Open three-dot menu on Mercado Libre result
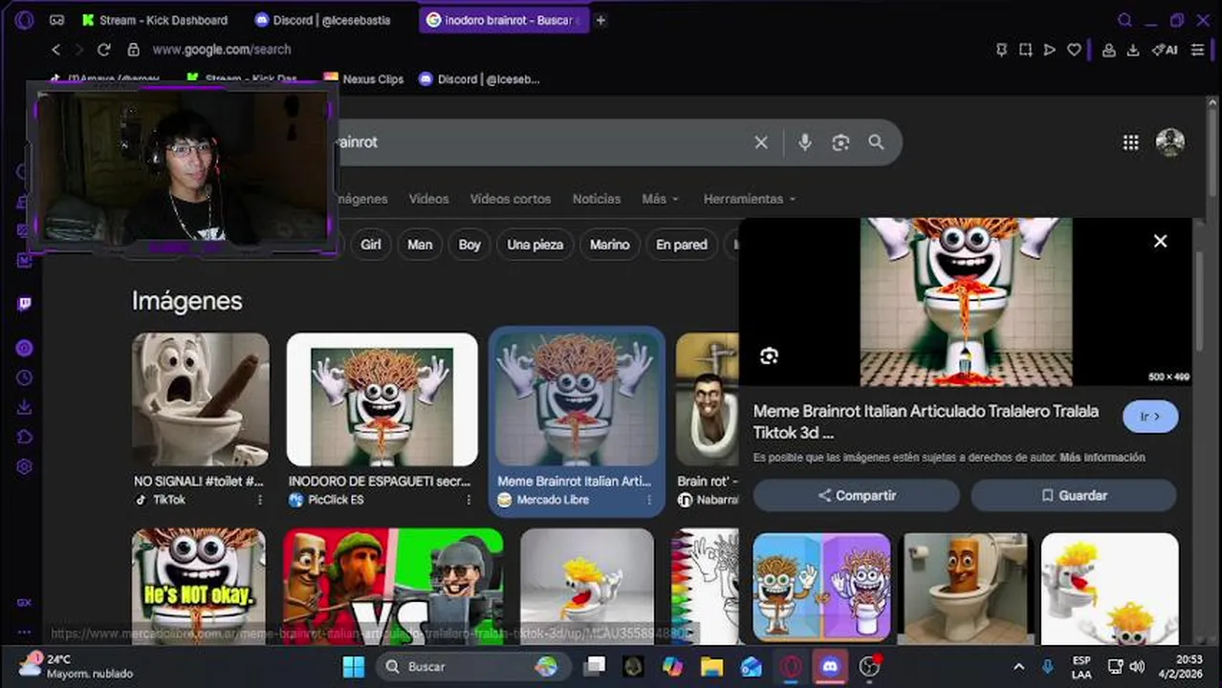Viewport: 1222px width, 688px height. coord(649,500)
